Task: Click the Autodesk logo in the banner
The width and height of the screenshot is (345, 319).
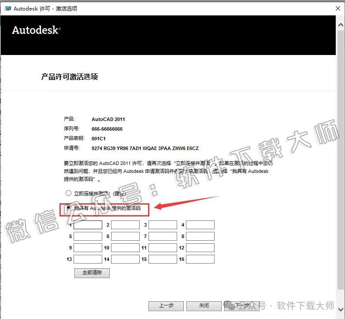Action: 36,30
